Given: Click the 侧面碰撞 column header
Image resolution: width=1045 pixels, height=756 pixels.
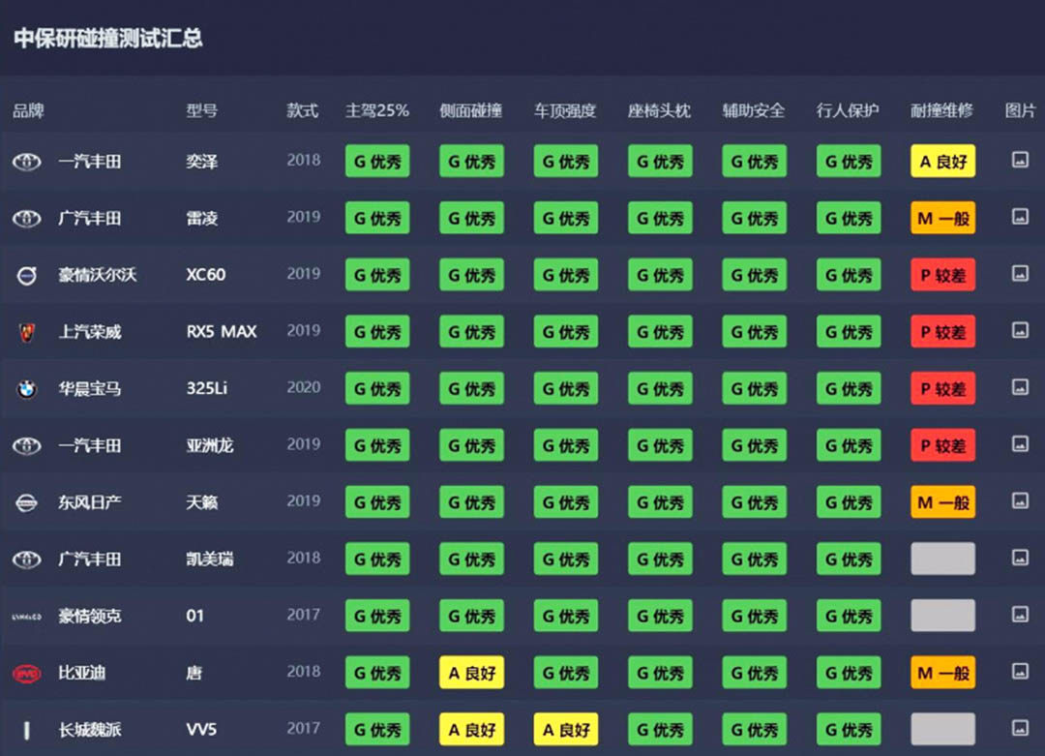Looking at the screenshot, I should coord(470,110).
